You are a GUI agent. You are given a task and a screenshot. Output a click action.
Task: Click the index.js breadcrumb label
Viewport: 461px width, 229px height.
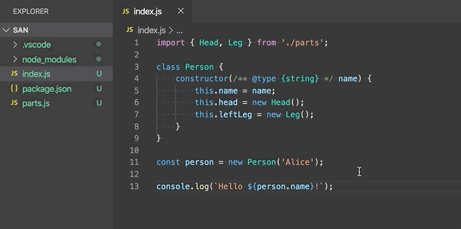point(151,30)
